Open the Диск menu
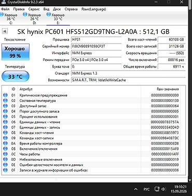This screenshot has width=192, height=196. coord(57,9)
